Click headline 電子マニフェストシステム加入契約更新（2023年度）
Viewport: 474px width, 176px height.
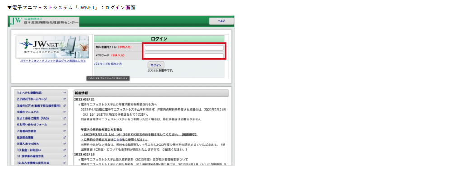point(134,159)
